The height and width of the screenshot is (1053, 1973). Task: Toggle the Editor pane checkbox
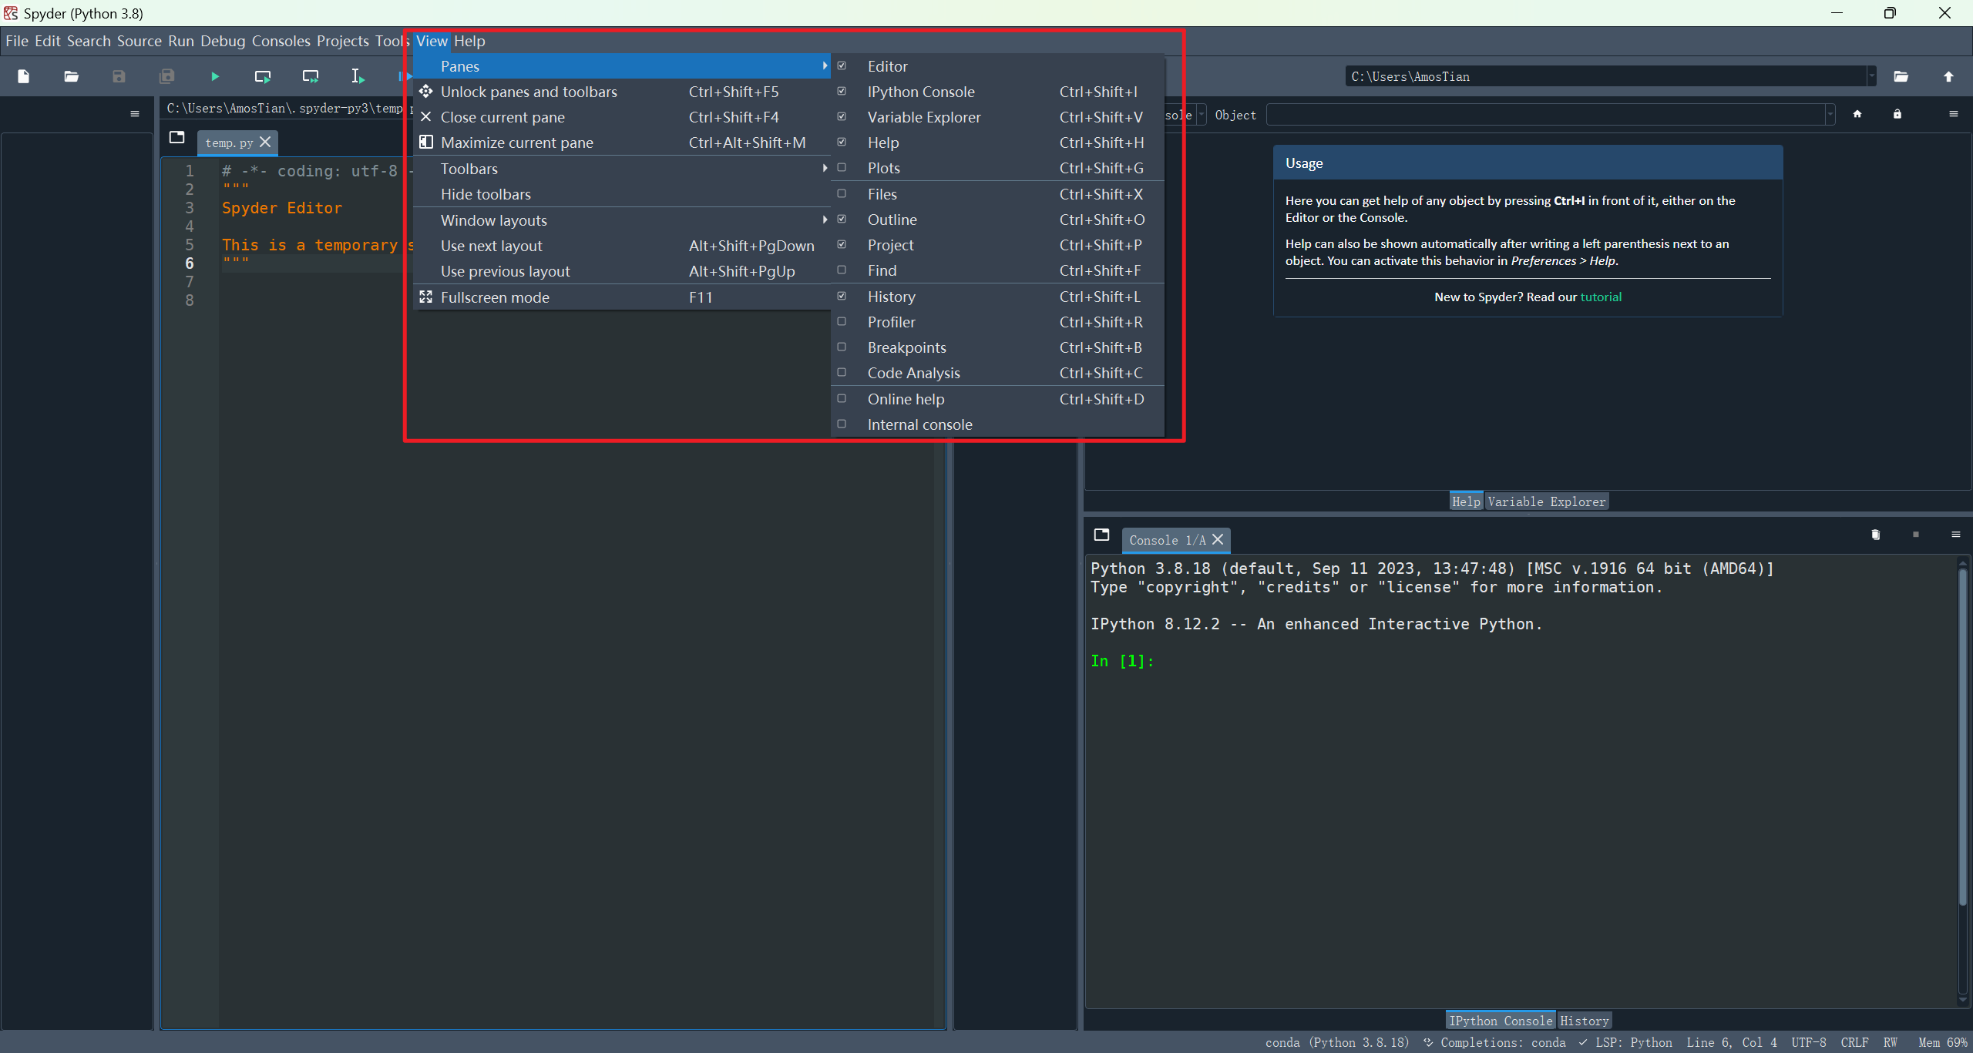pyautogui.click(x=842, y=66)
